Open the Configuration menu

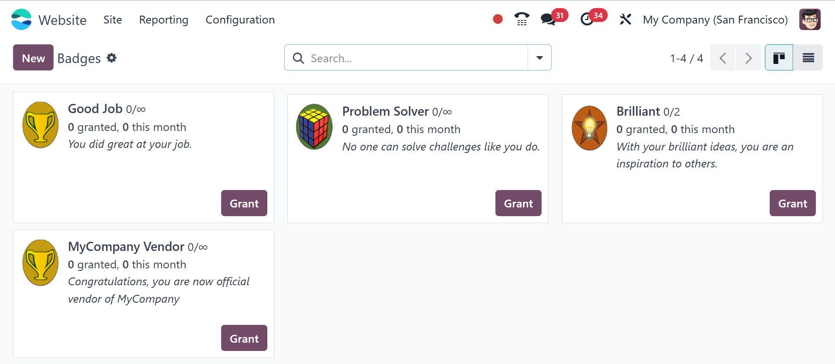point(240,20)
